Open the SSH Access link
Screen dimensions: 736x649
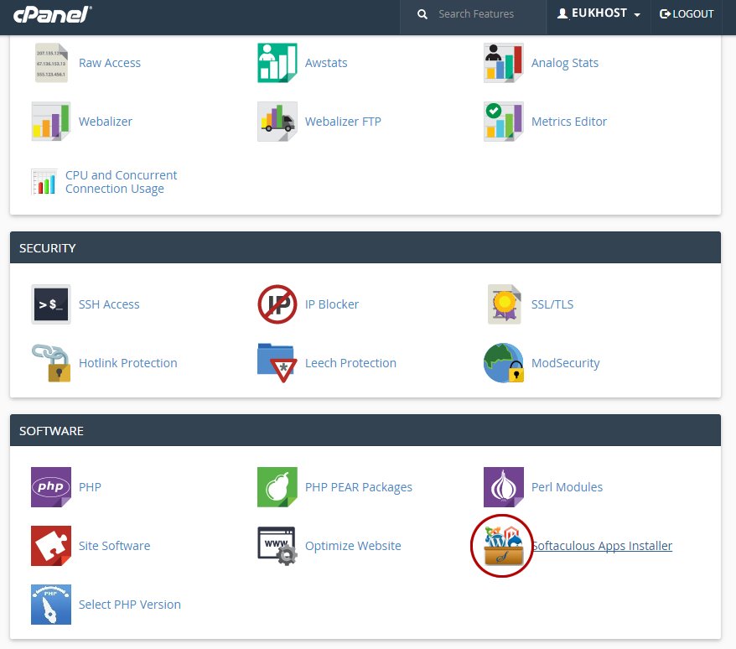click(x=109, y=304)
